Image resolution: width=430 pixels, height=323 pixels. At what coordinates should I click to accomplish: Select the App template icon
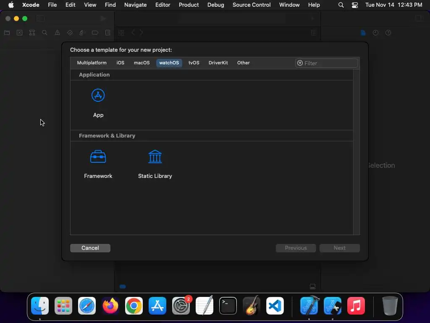[x=98, y=95]
